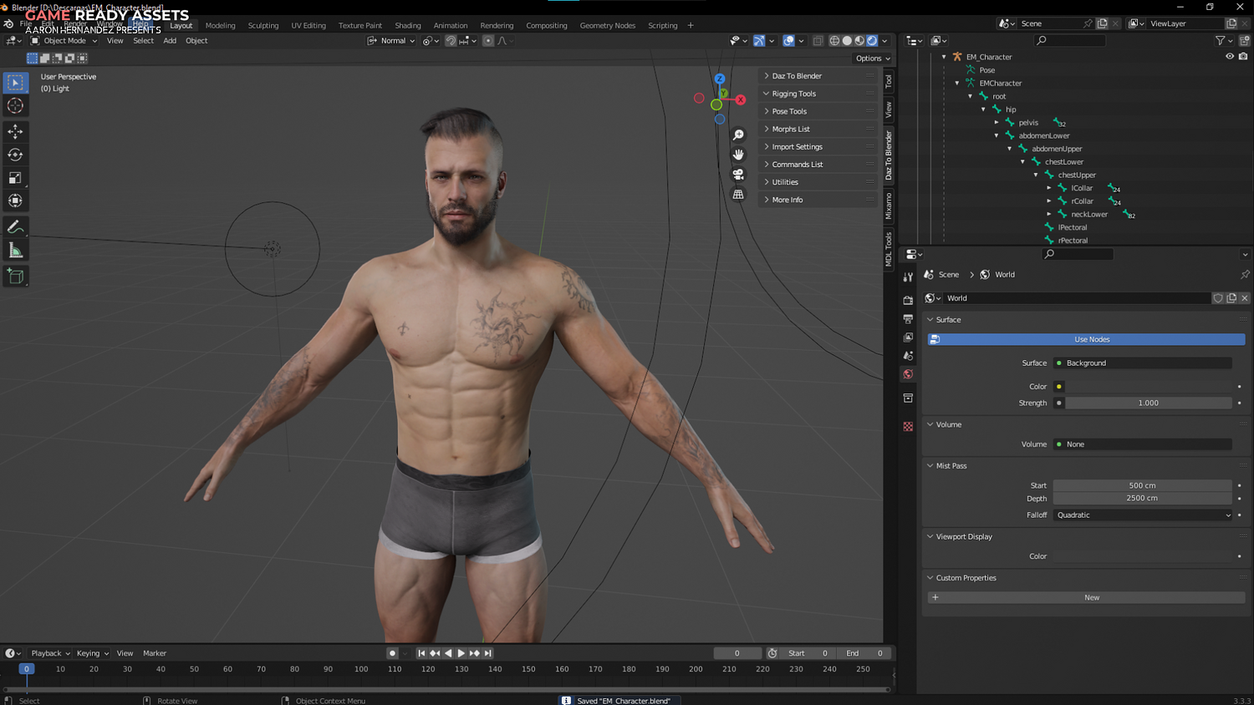Open the View Layer properties tab
Viewport: 1254px width, 705px height.
pyautogui.click(x=908, y=337)
